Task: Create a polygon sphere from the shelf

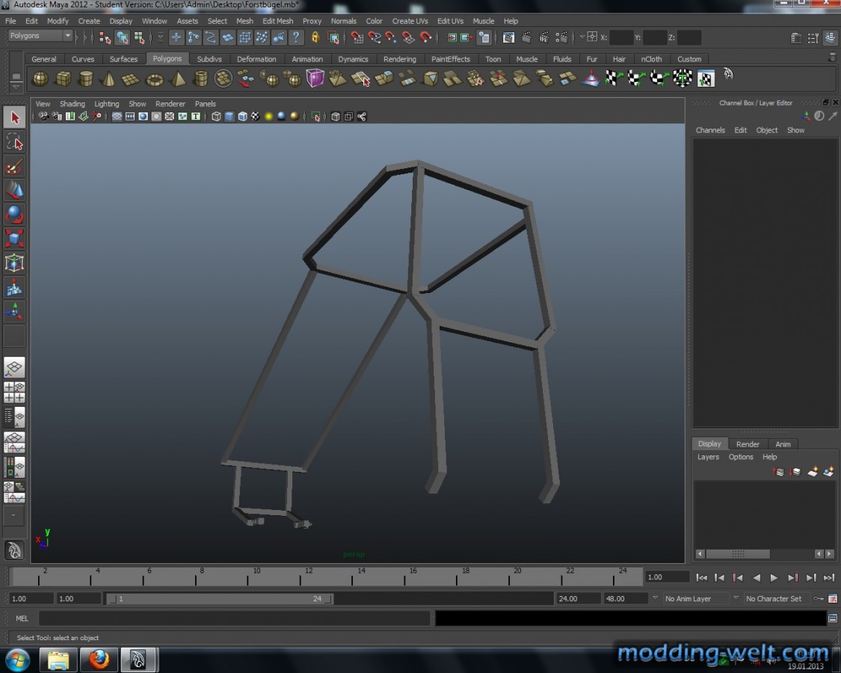Action: point(40,79)
